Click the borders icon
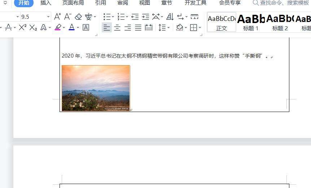Image resolution: width=311 pixels, height=188 pixels. 194,27
